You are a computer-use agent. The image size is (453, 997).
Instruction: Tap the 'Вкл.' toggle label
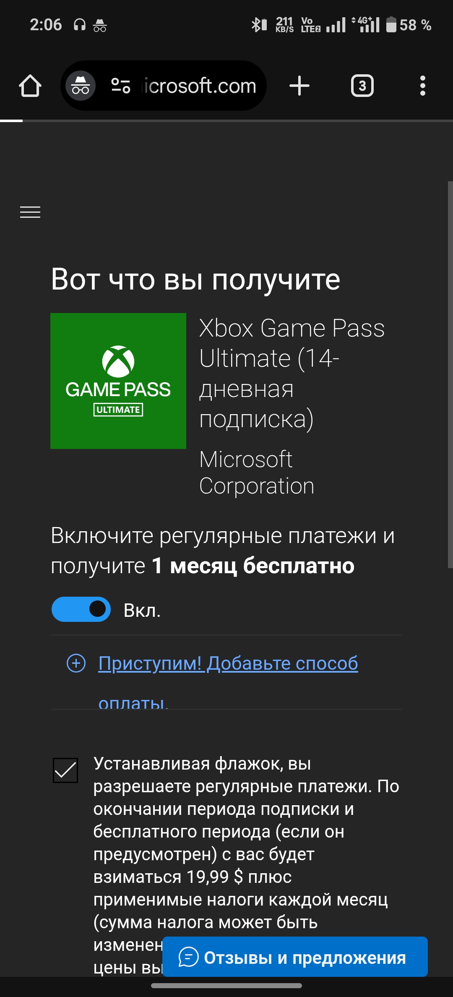click(142, 611)
